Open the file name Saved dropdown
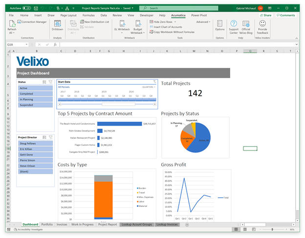 (132, 8)
